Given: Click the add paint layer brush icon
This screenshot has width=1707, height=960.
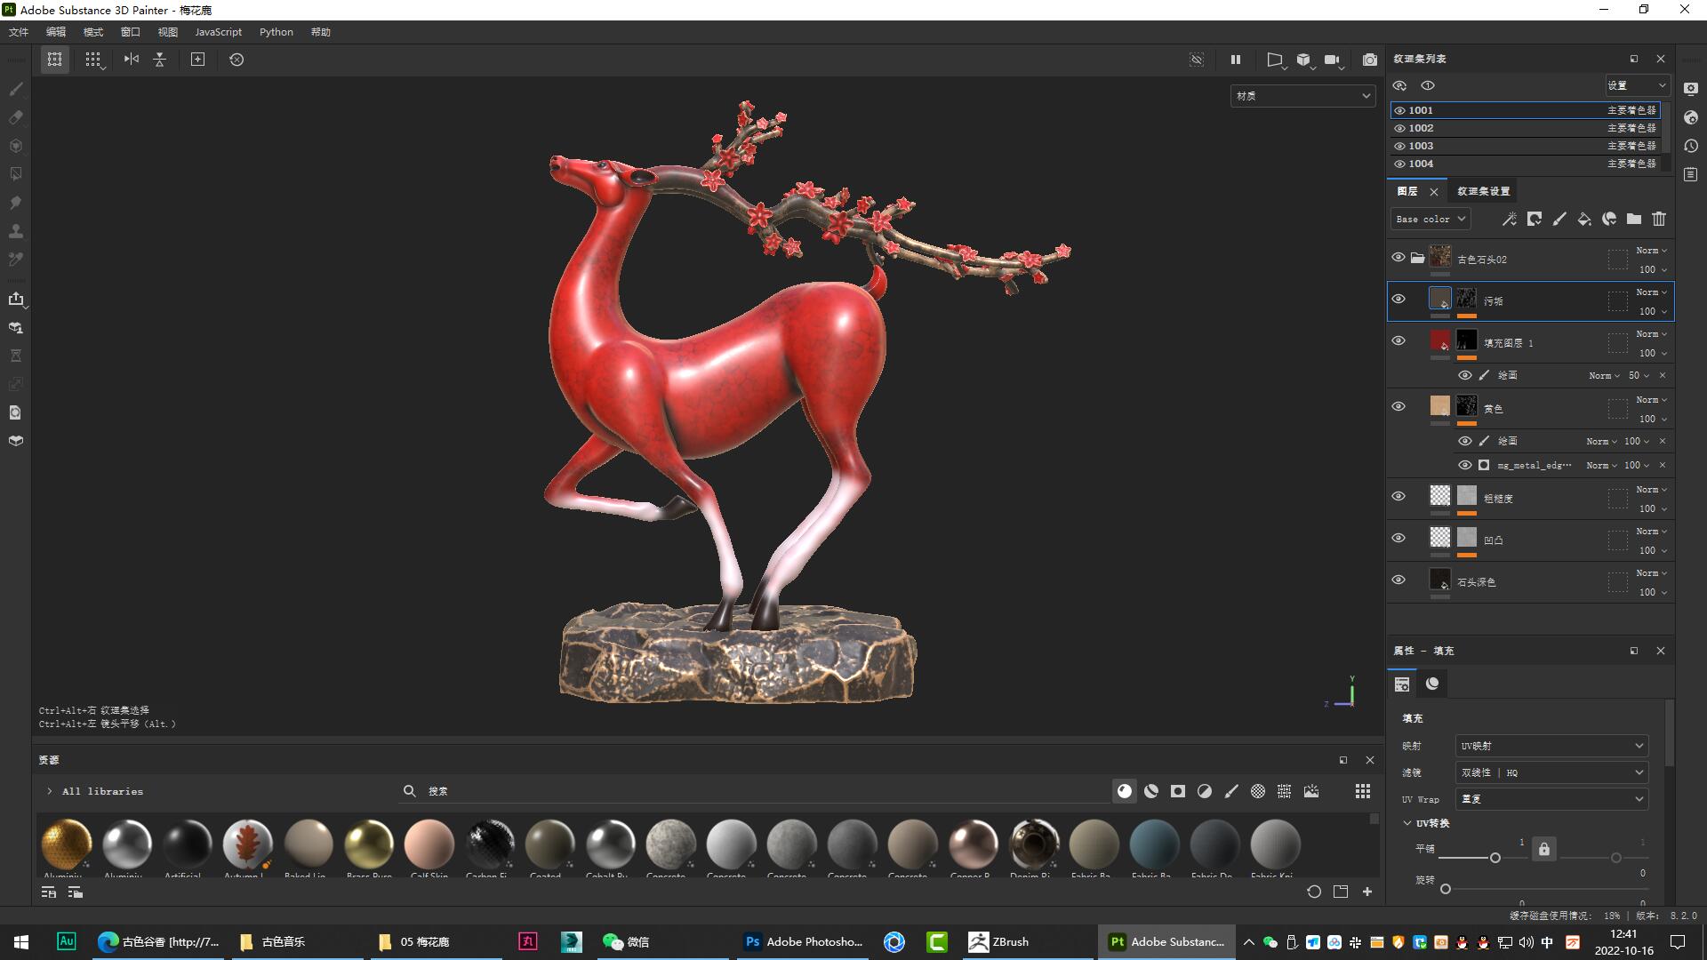Looking at the screenshot, I should [1559, 219].
